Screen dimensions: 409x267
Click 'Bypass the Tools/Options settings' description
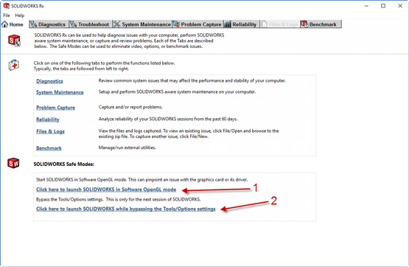pyautogui.click(x=118, y=199)
